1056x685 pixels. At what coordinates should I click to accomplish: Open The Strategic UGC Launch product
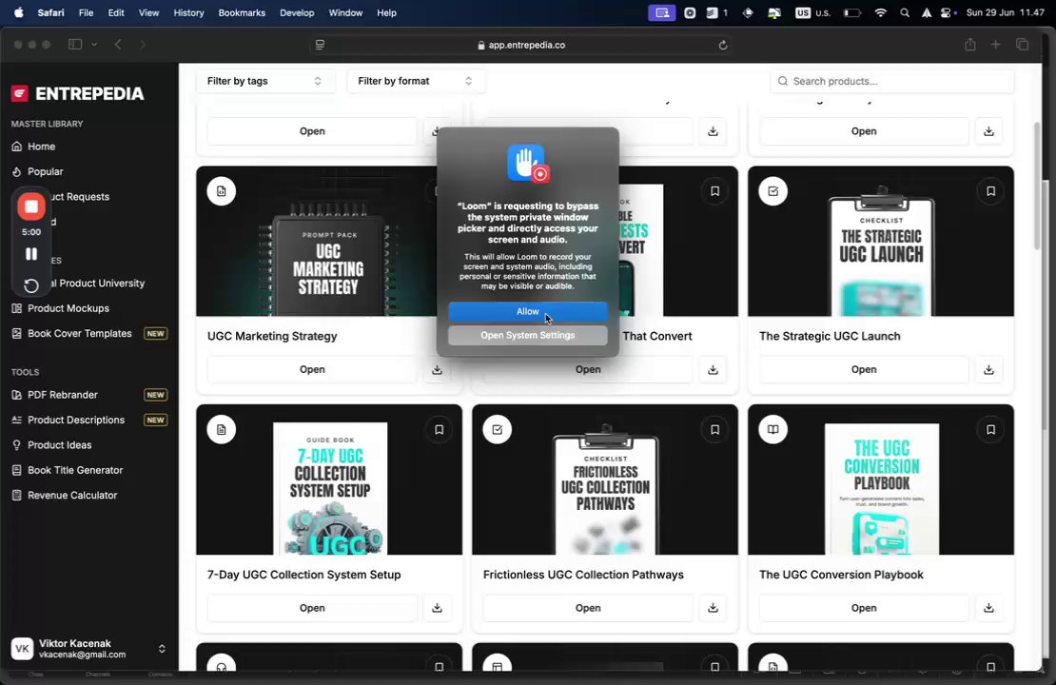coord(864,369)
